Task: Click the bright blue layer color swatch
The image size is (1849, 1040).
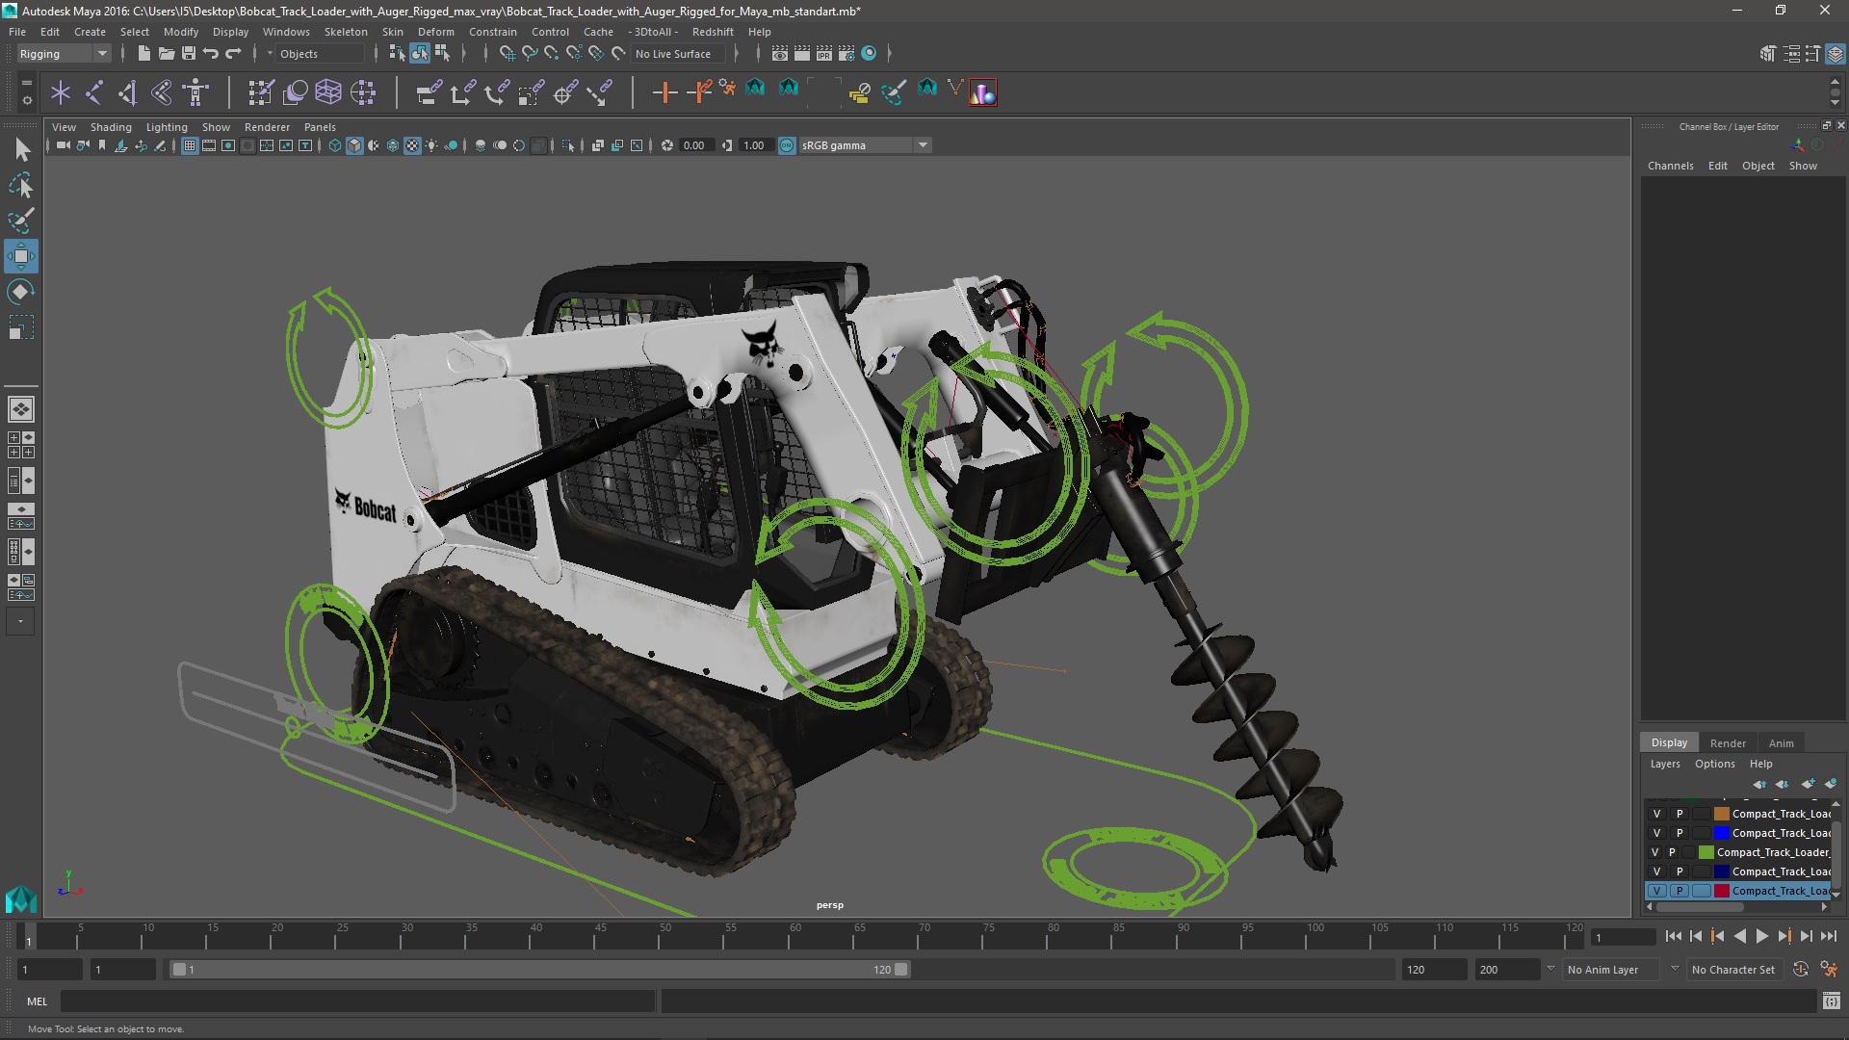Action: pos(1721,833)
